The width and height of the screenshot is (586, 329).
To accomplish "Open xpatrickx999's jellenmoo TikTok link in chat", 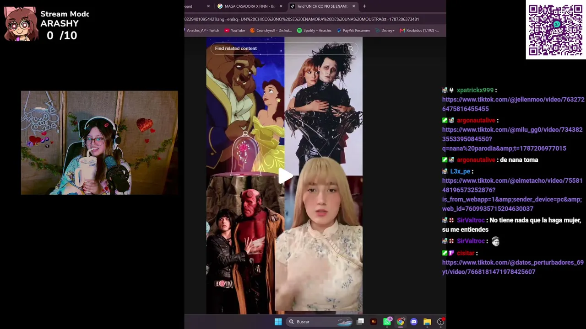I will [x=513, y=104].
